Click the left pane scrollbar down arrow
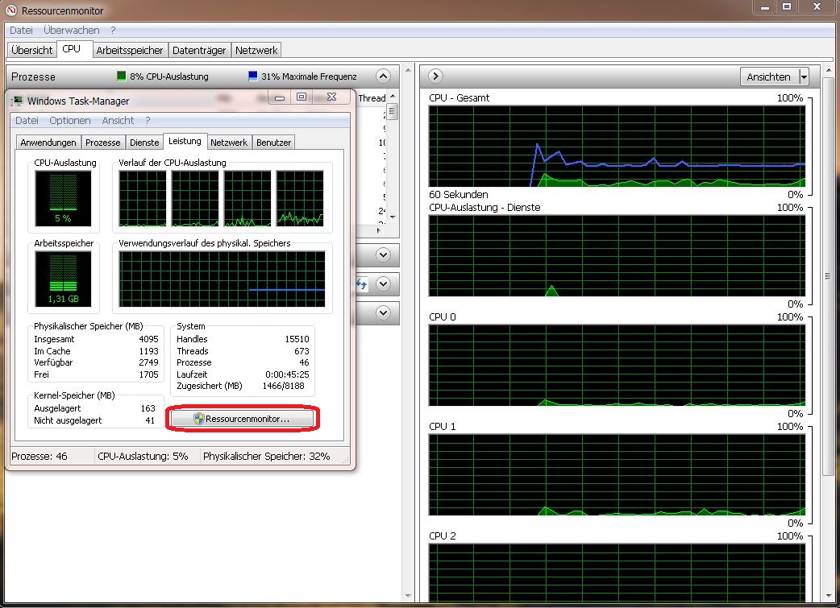840x608 pixels. 408,596
